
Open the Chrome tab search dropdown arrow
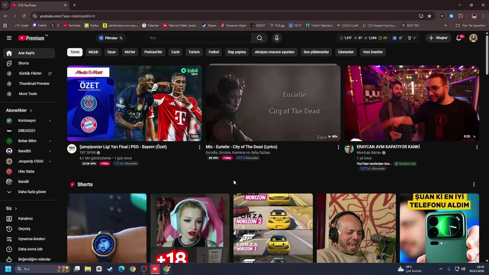coord(5,5)
